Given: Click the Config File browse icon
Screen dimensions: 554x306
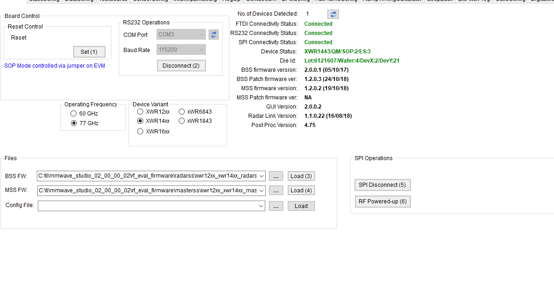Looking at the screenshot, I should coord(276,206).
